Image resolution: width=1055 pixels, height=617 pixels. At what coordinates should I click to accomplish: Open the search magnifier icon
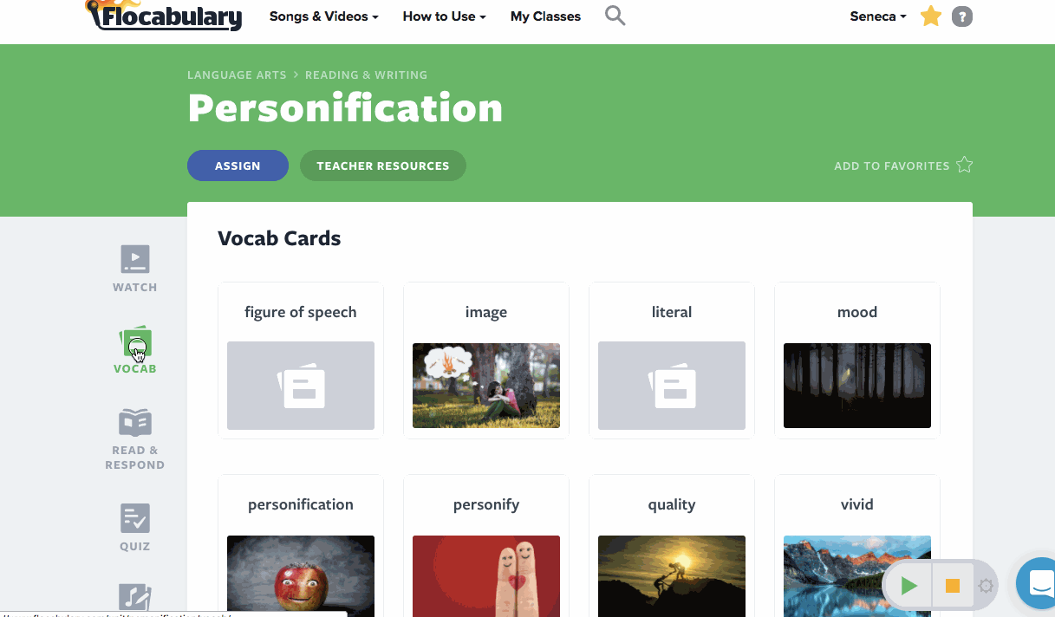(615, 16)
